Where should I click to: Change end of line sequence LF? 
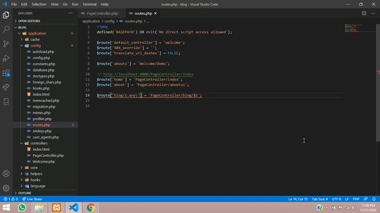[x=347, y=199]
